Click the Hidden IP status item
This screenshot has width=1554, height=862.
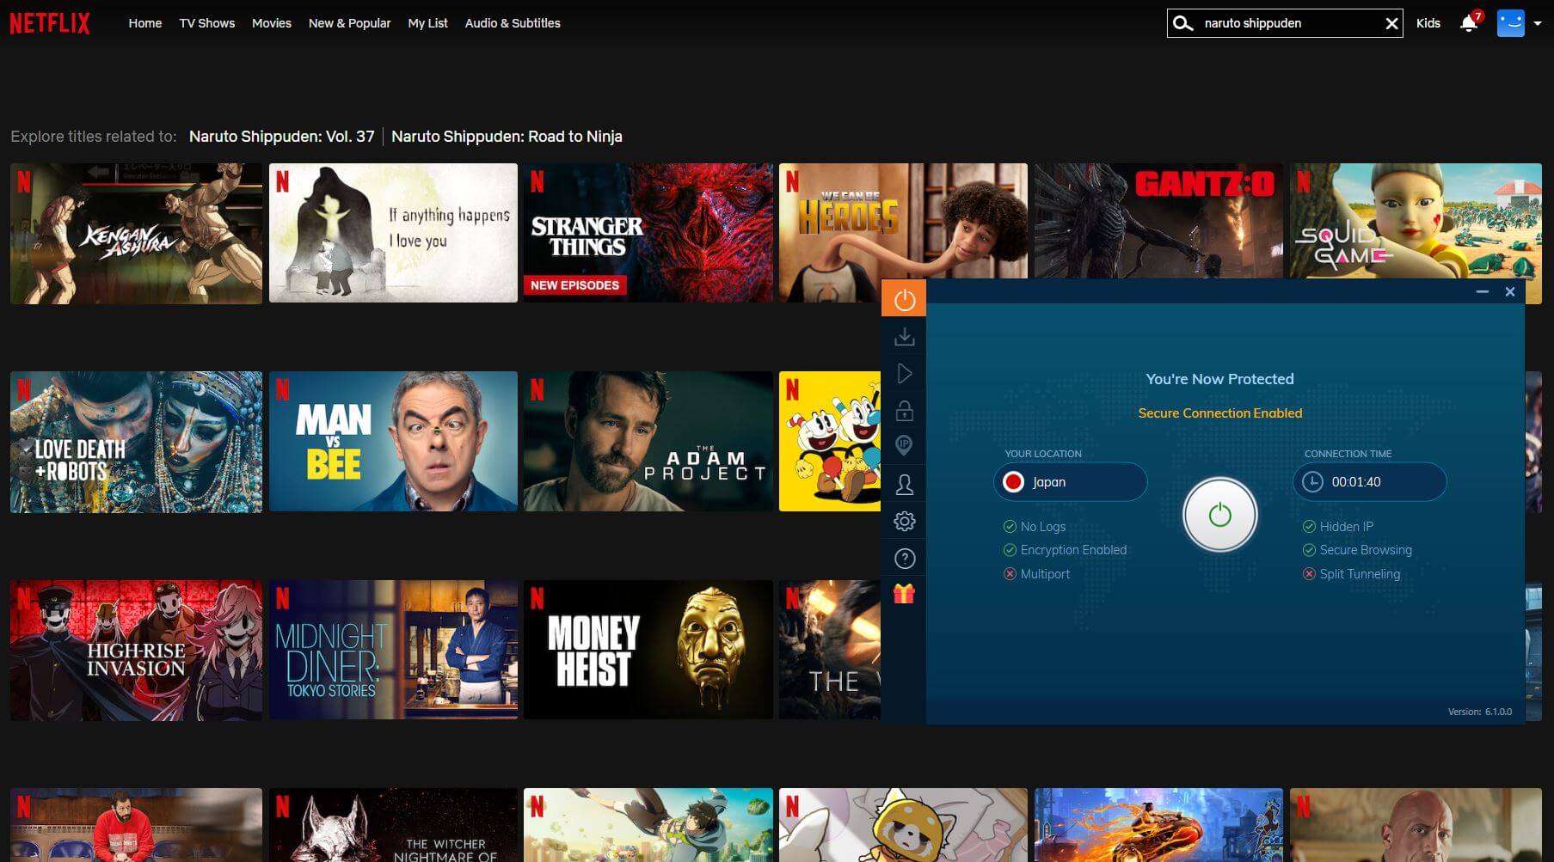[x=1338, y=527]
